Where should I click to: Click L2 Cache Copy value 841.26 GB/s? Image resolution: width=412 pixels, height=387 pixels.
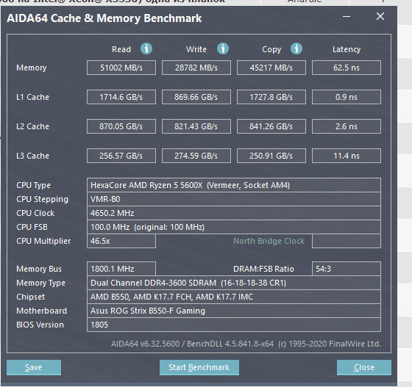click(271, 126)
